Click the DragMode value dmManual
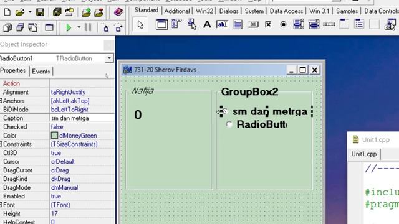 click(x=82, y=187)
